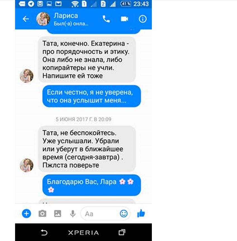Open the emoji smiley picker
Image resolution: width=237 pixels, height=241 pixels.
pos(124,213)
